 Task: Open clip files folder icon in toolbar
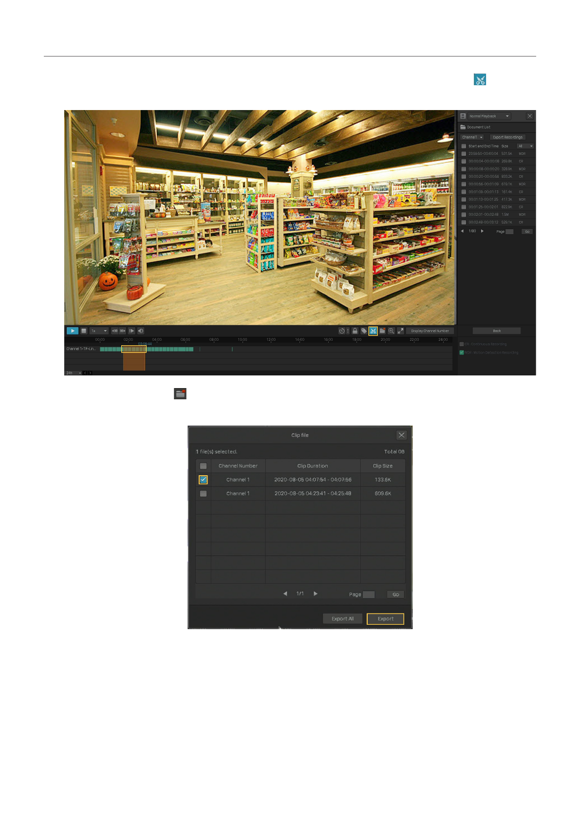(x=382, y=331)
